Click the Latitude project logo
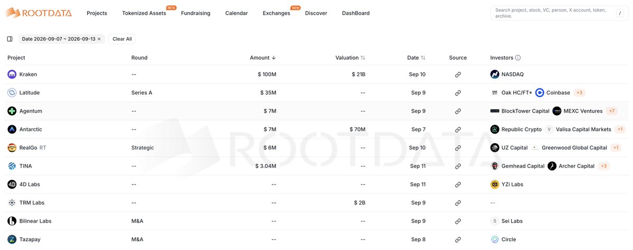The width and height of the screenshot is (633, 250). click(12, 93)
